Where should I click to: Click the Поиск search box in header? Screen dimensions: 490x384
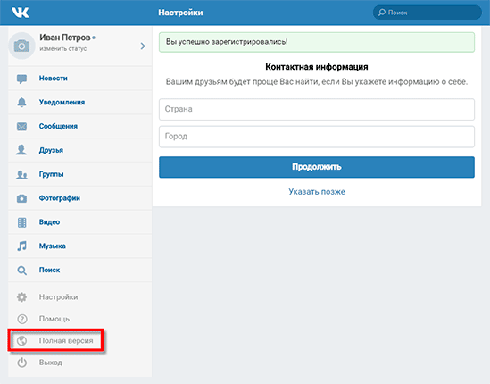pyautogui.click(x=428, y=13)
